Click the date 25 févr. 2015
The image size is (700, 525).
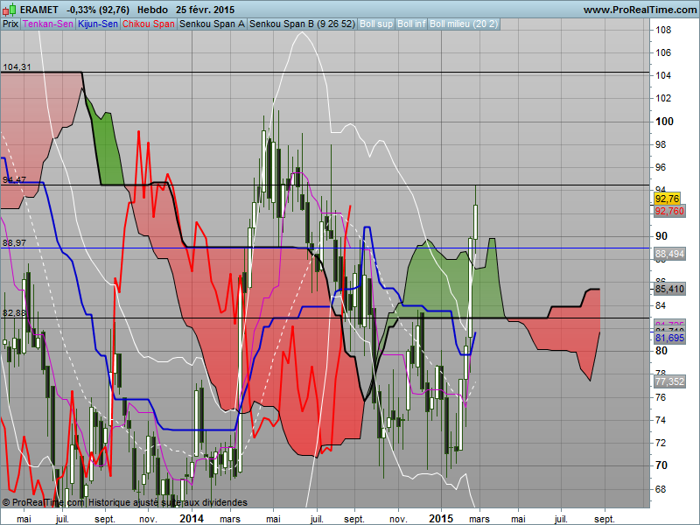205,10
